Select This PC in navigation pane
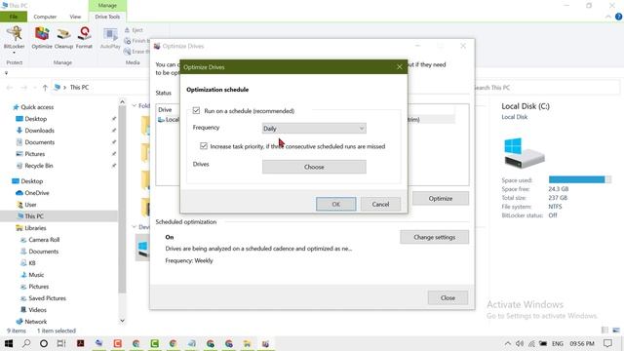This screenshot has width=624, height=351. 34,216
